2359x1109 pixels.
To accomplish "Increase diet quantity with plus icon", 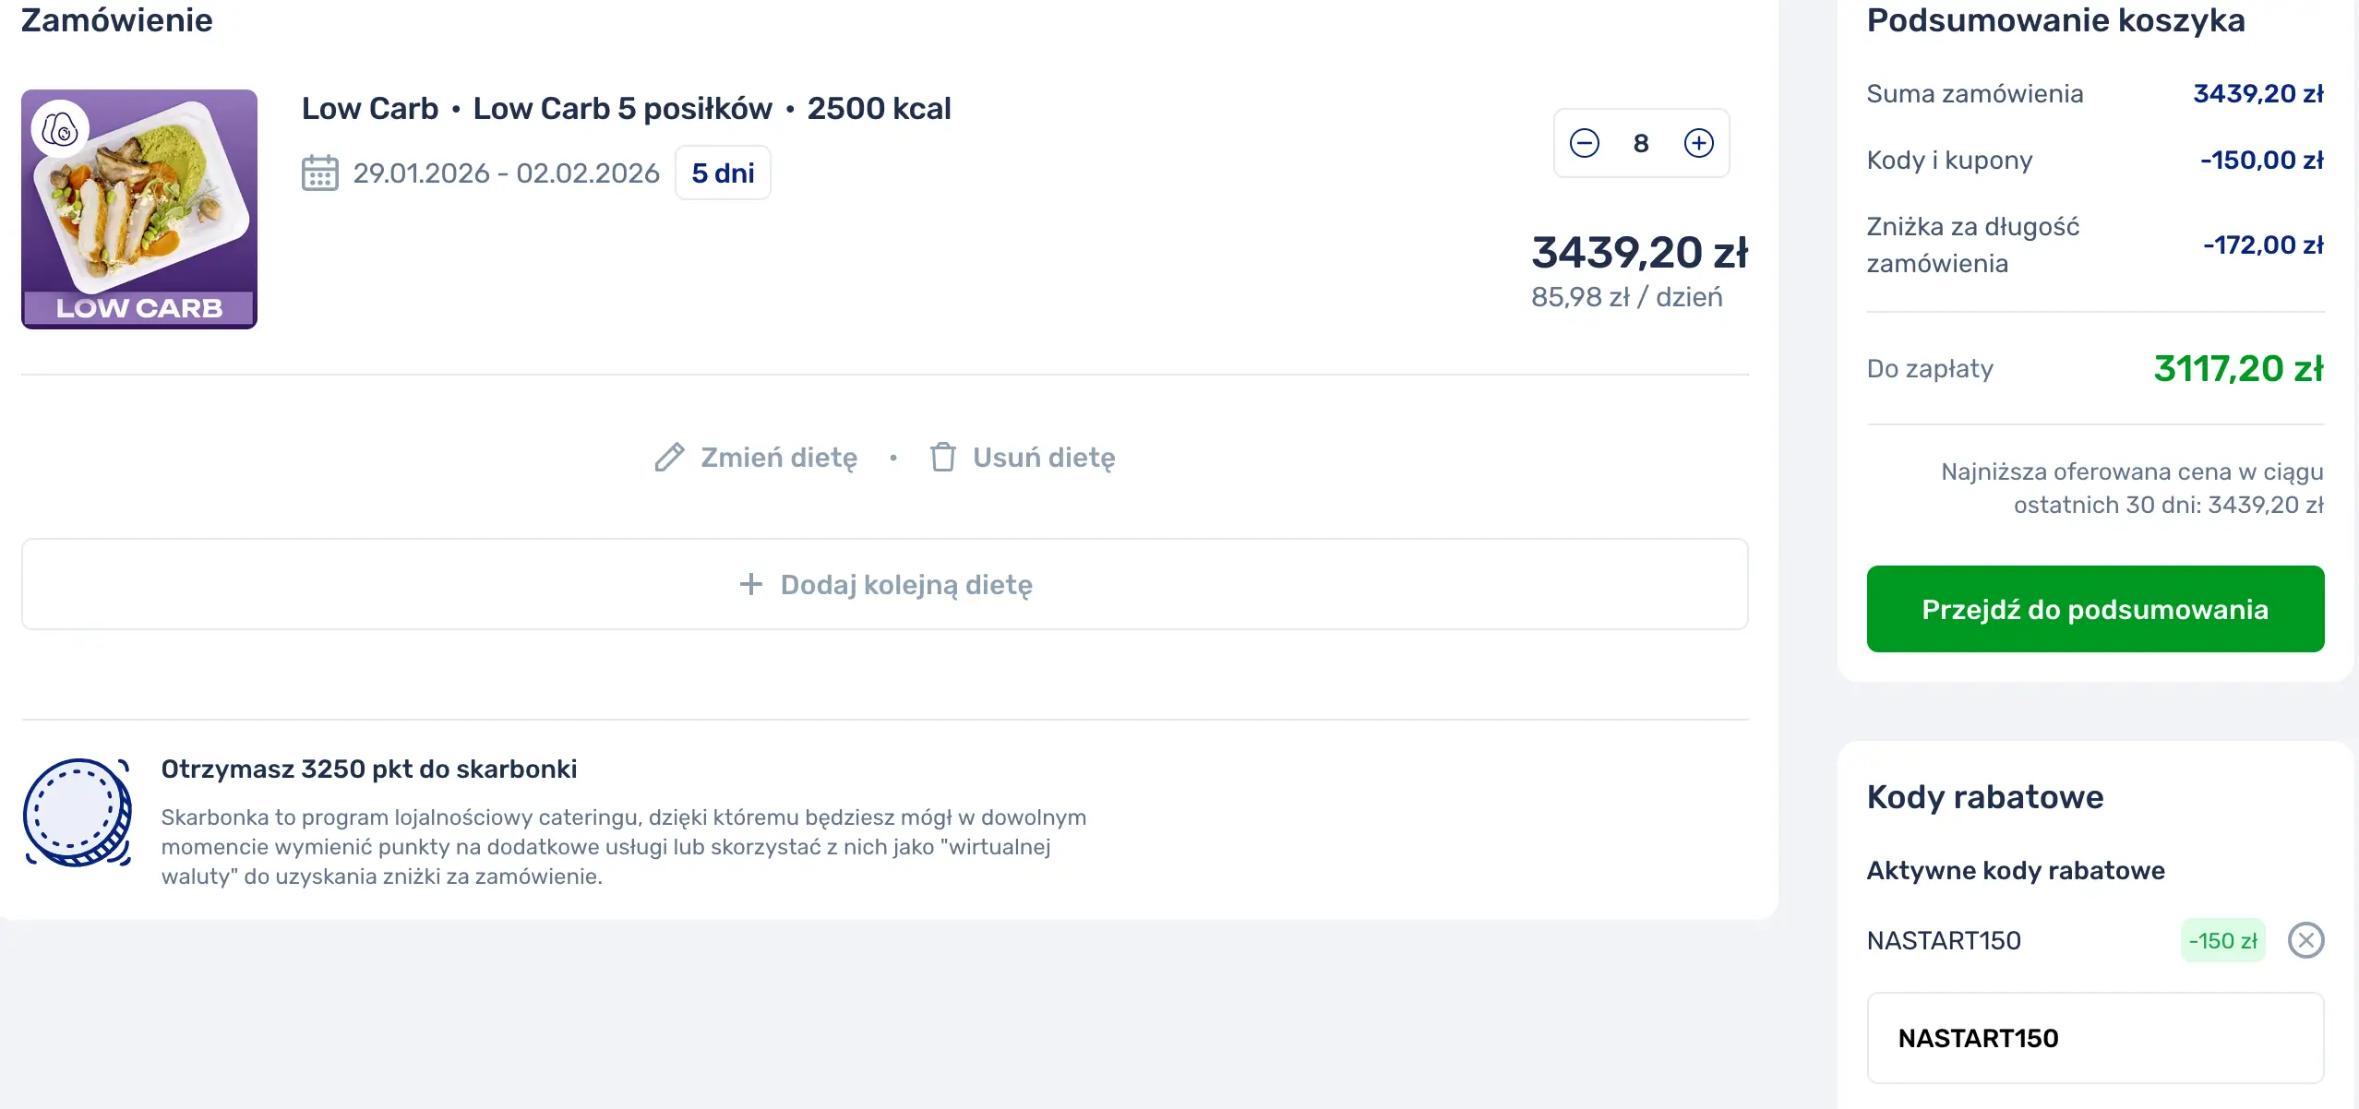I will [x=1698, y=143].
